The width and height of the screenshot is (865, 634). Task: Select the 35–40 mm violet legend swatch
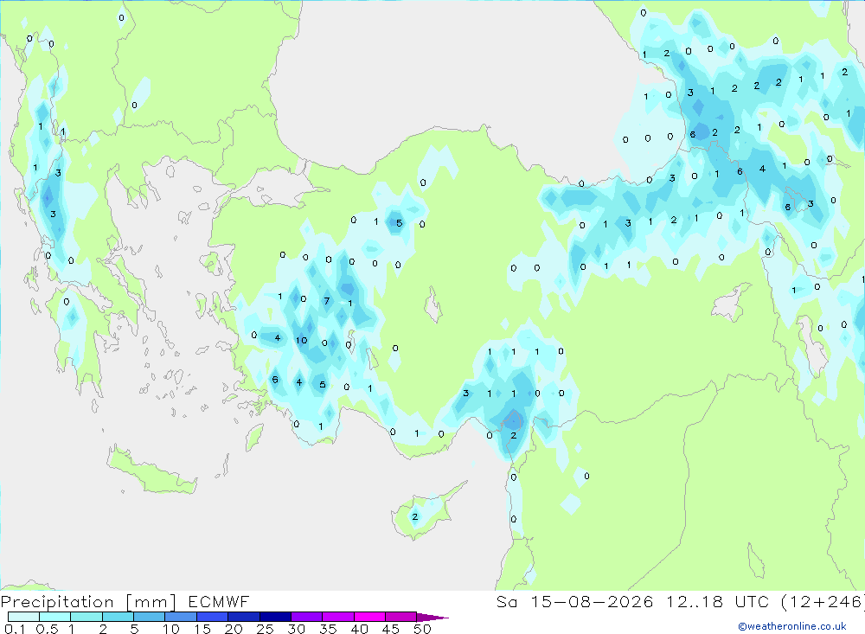click(x=337, y=617)
